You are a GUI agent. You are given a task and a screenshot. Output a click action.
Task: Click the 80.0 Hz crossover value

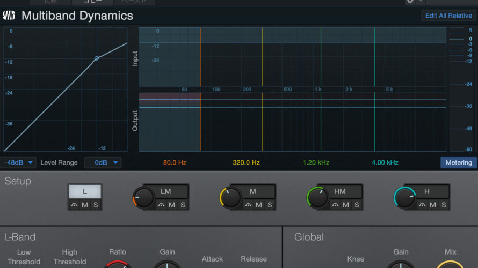[175, 163]
